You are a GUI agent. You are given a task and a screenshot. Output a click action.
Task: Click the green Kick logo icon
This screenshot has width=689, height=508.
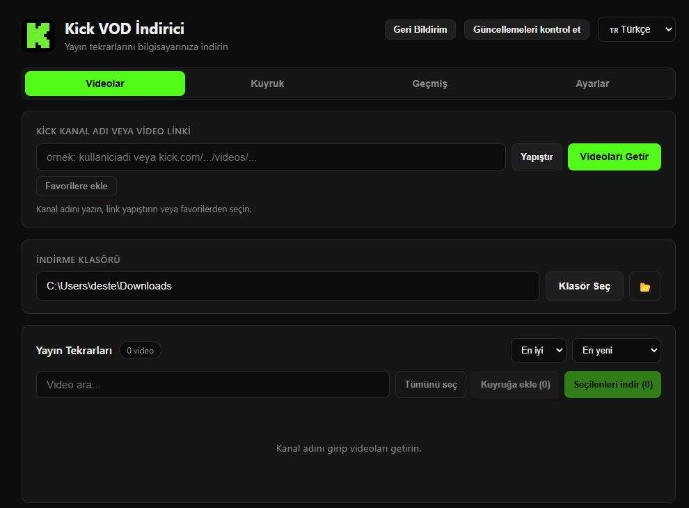point(38,35)
